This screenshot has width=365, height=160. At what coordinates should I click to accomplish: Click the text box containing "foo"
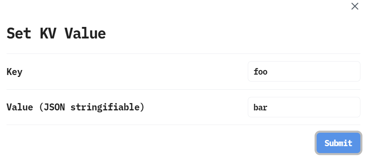304,72
